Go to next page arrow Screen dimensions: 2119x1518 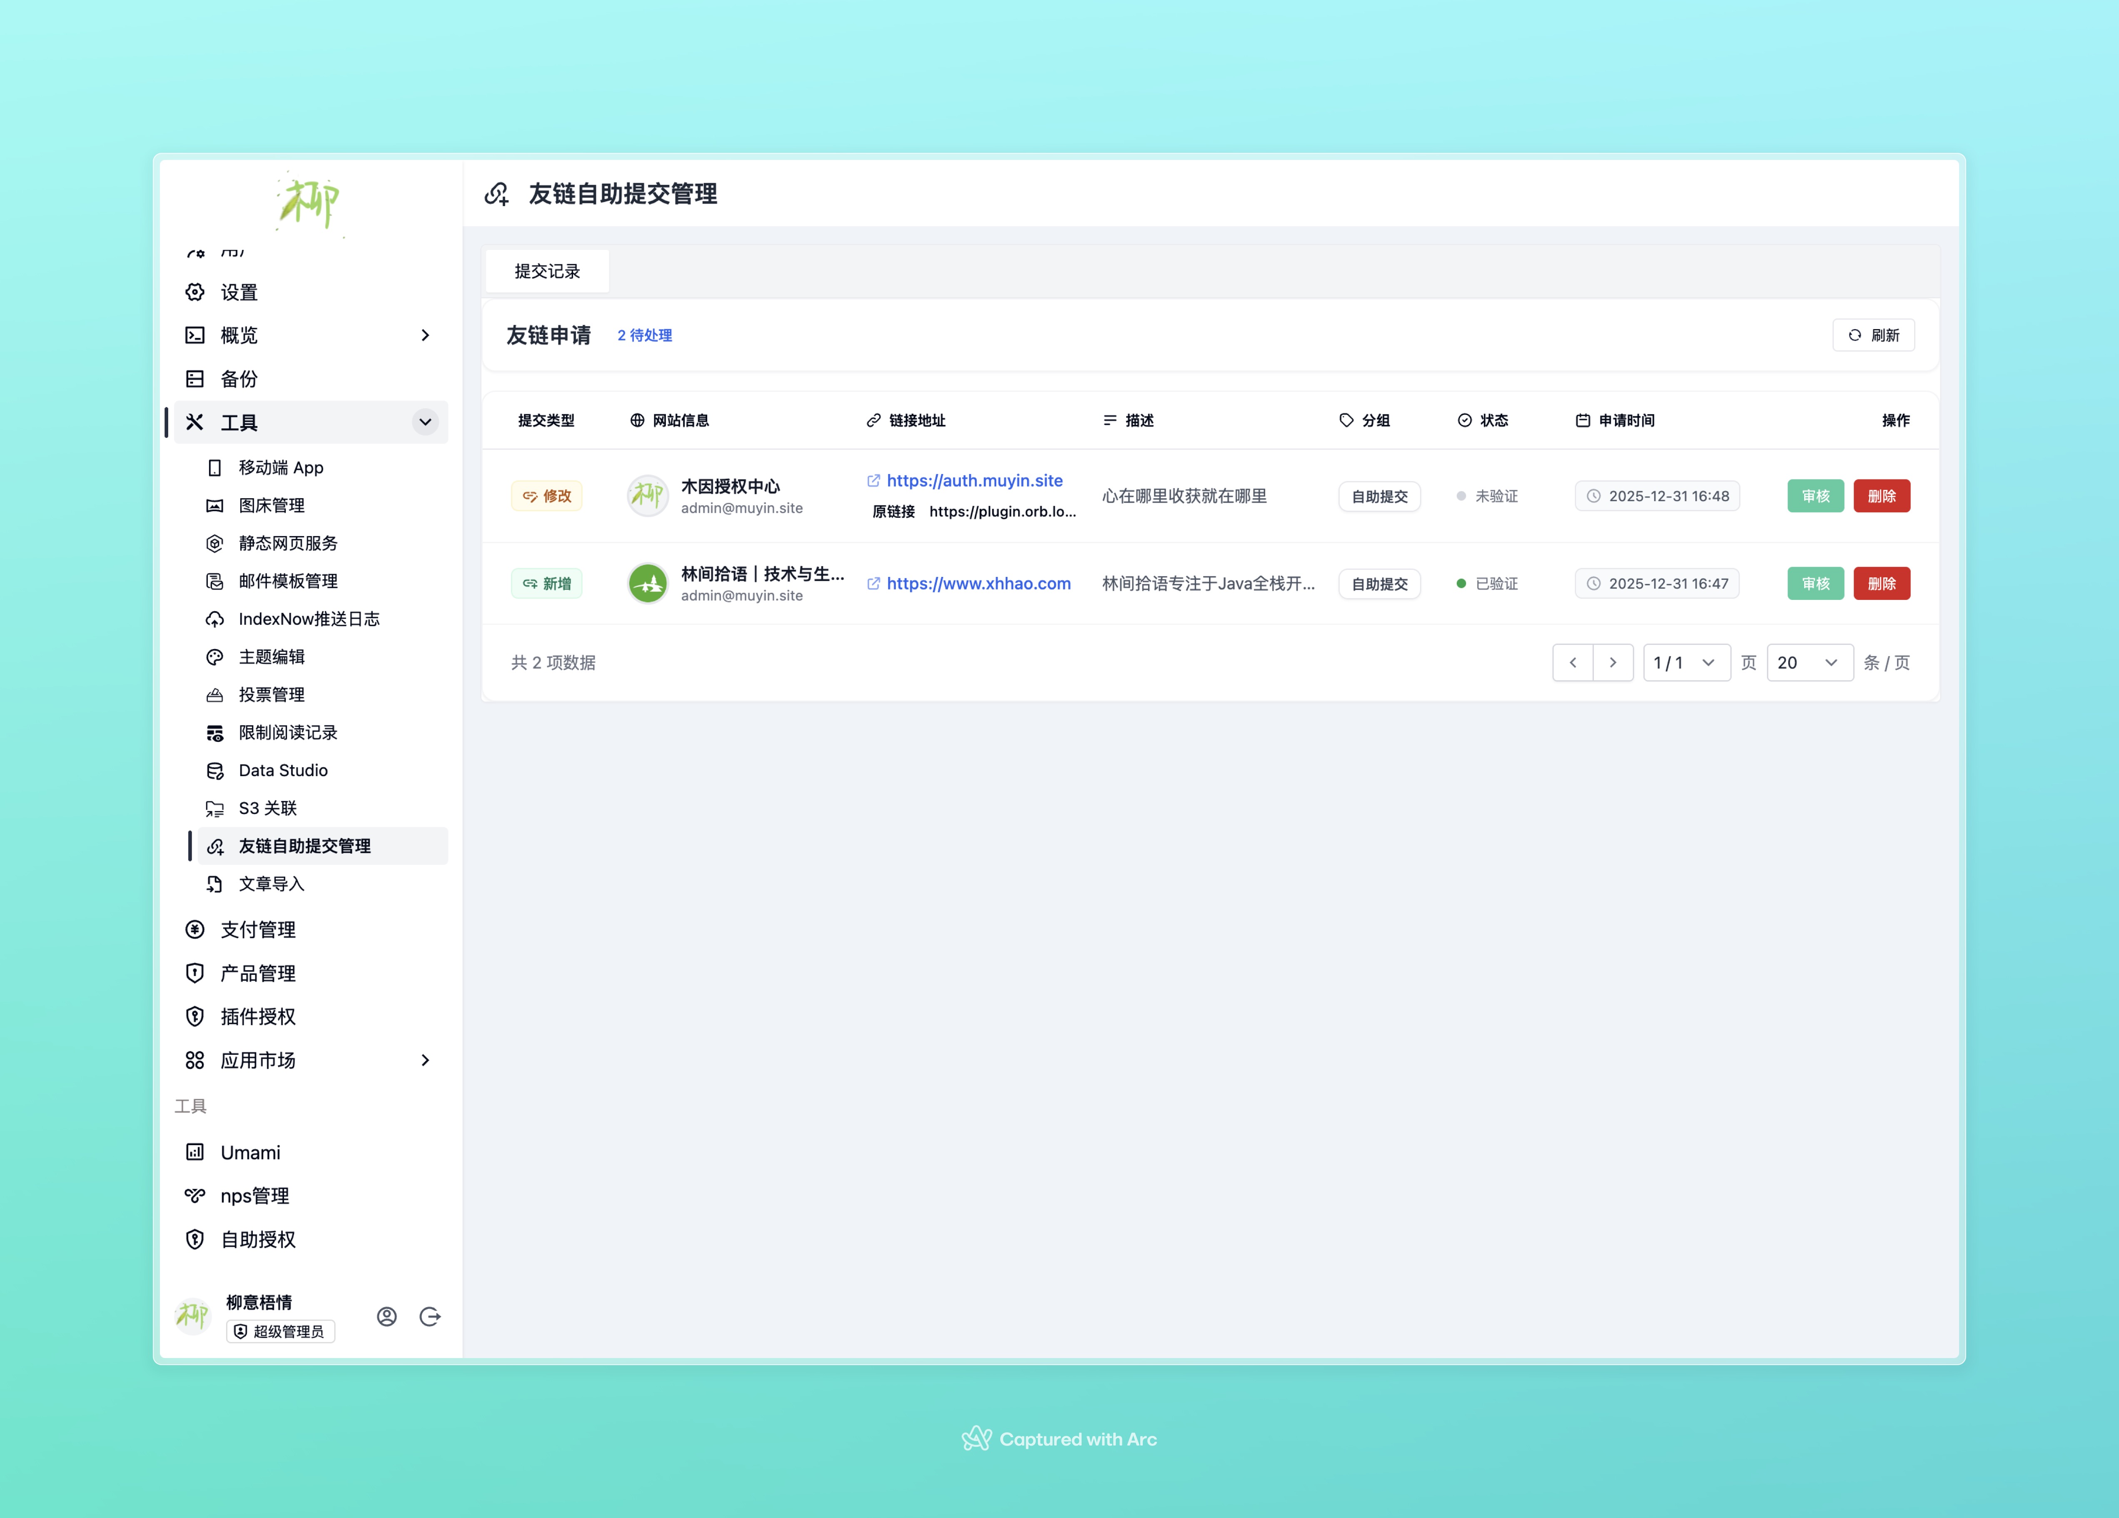[x=1613, y=663]
